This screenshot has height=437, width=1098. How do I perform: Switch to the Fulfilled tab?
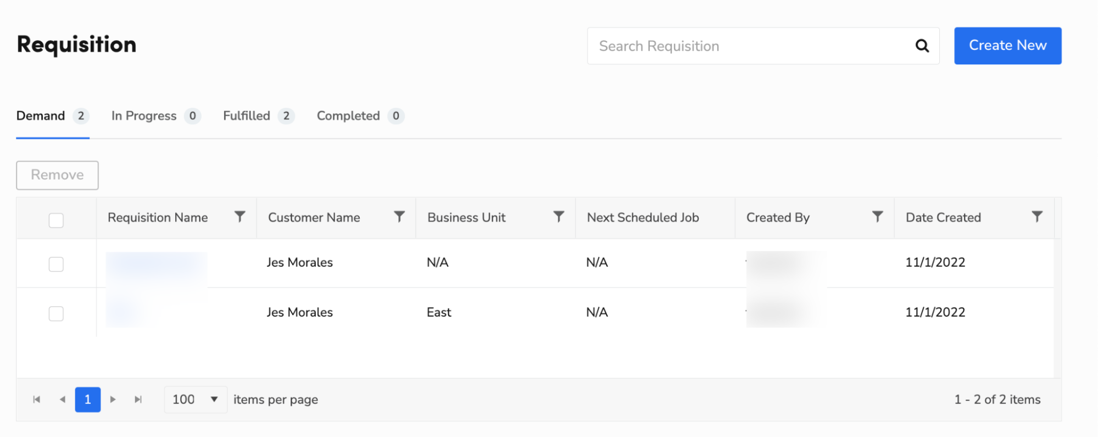pyautogui.click(x=258, y=116)
